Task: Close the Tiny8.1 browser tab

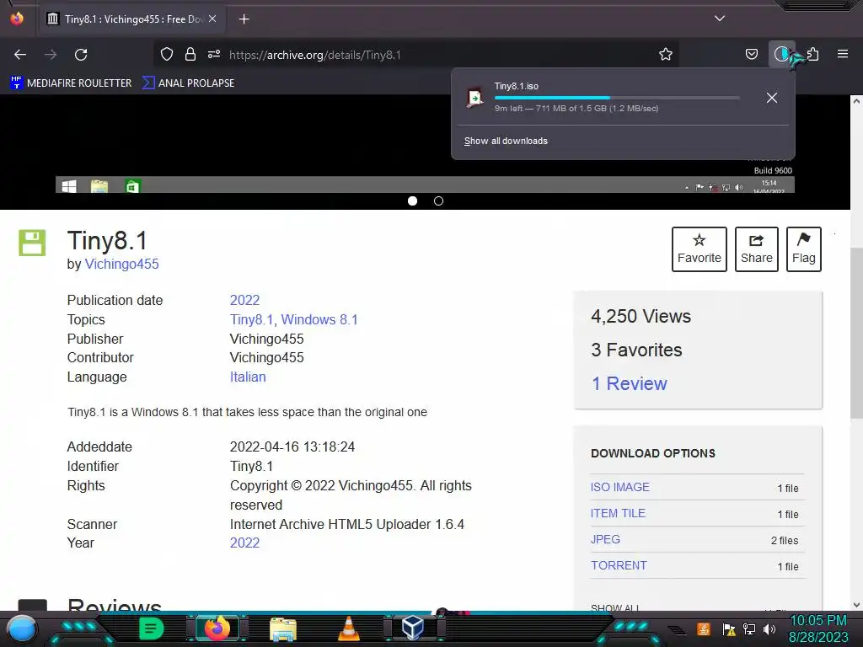Action: coord(212,19)
